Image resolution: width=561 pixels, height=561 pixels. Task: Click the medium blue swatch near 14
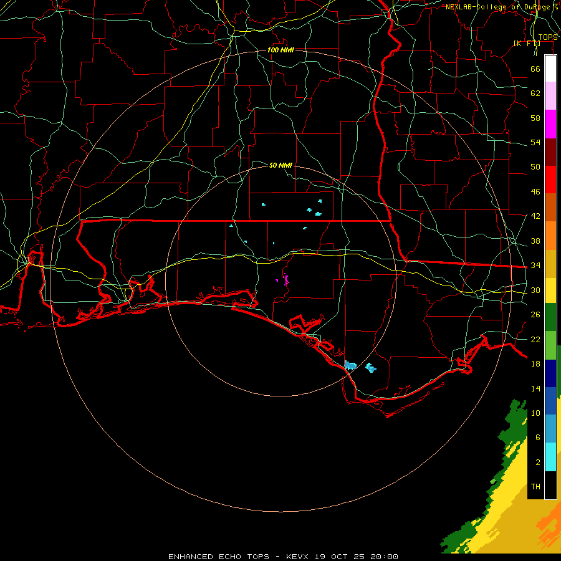pos(550,401)
